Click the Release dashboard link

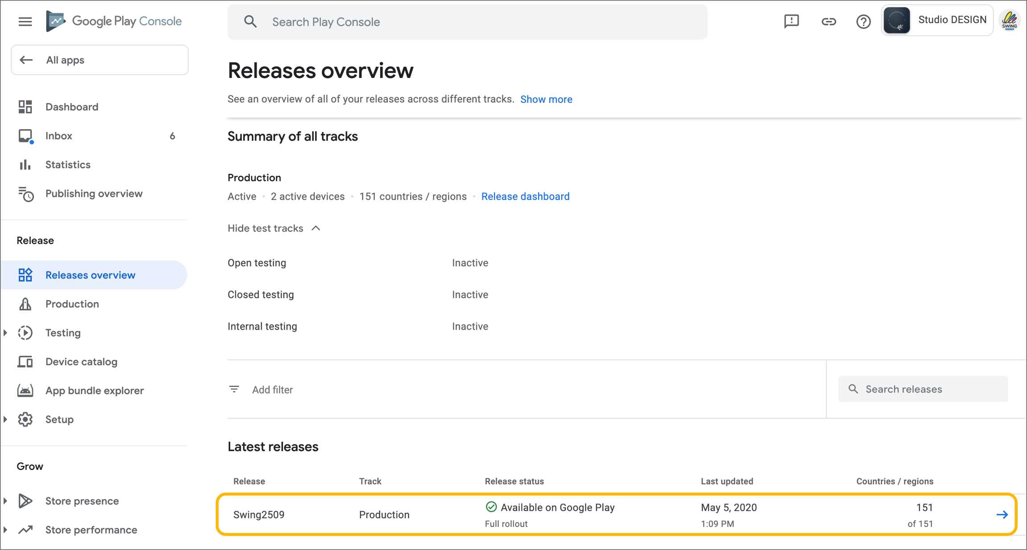[525, 196]
